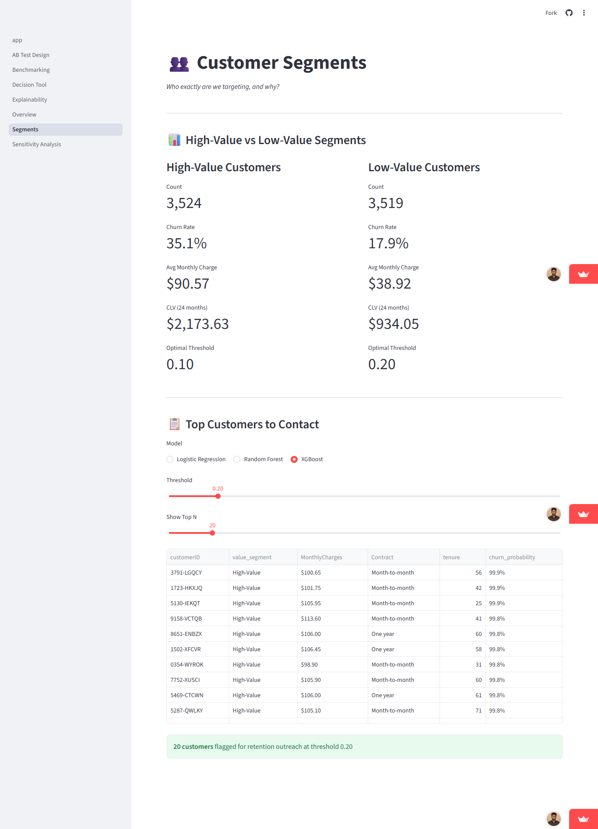Screen dimensions: 598x829
Task: Select the cell with customer 1723-HKXJQ
Action: pos(198,588)
